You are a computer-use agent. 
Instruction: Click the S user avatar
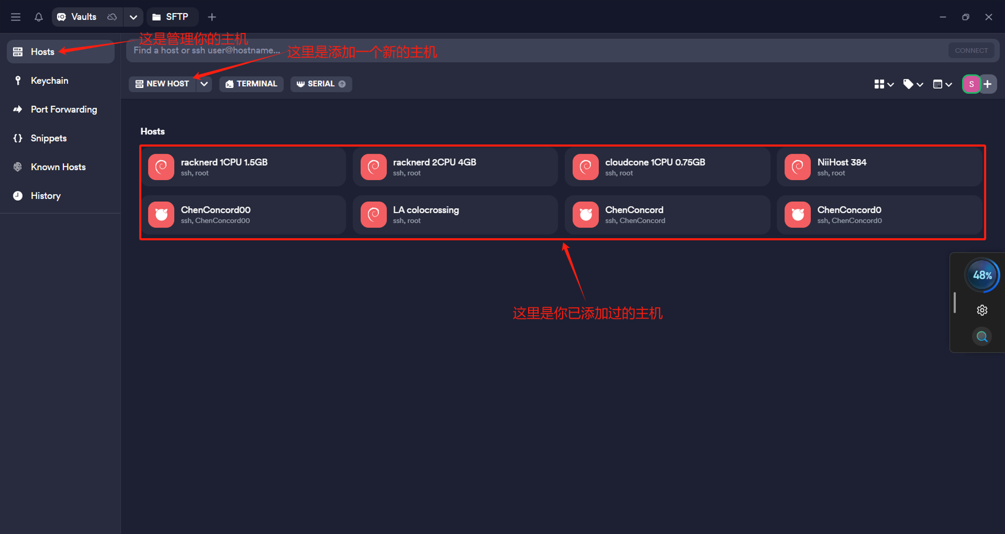pyautogui.click(x=971, y=85)
